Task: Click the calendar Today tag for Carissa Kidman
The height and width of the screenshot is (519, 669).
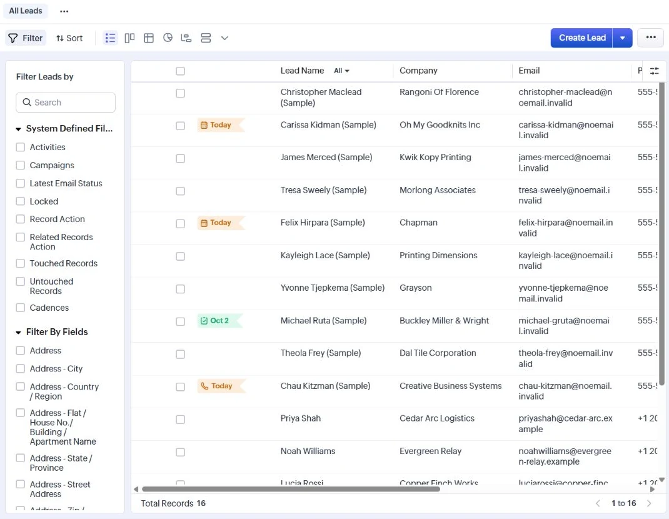Action: tap(221, 125)
